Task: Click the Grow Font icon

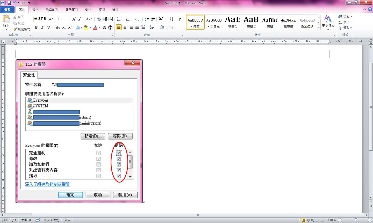Action: pyautogui.click(x=74, y=19)
